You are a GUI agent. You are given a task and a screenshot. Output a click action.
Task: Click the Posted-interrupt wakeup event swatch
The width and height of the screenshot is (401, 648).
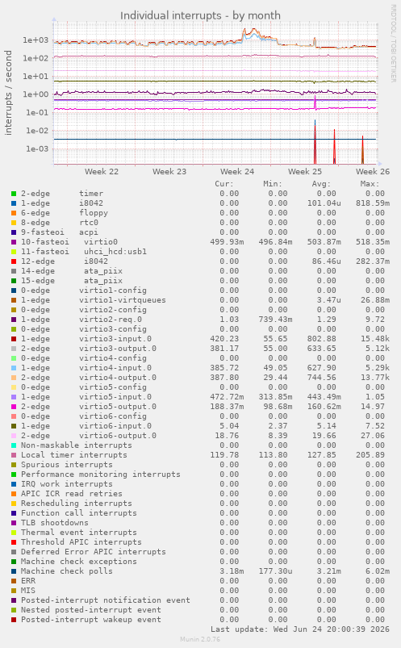point(14,620)
